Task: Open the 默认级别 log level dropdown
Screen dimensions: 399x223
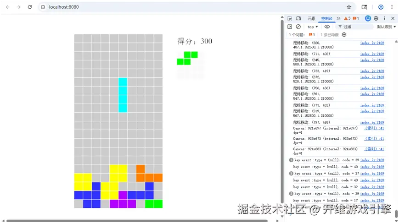Action: 387,27
